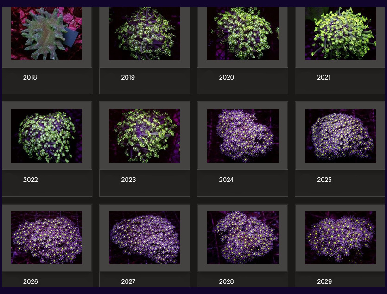This screenshot has height=294, width=387.
Task: Open the 2024 purple coral thumbnail
Action: point(242,136)
